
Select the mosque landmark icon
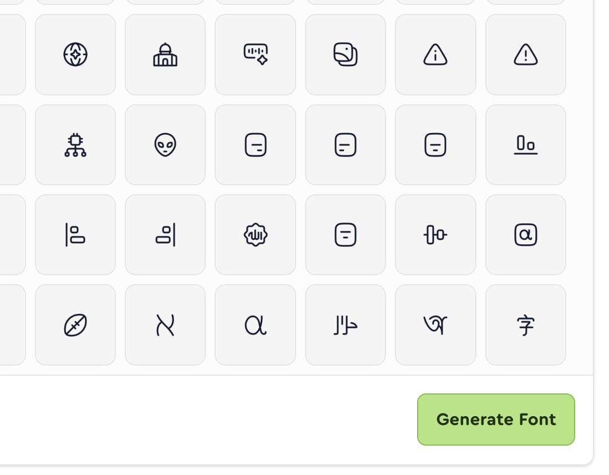point(165,54)
